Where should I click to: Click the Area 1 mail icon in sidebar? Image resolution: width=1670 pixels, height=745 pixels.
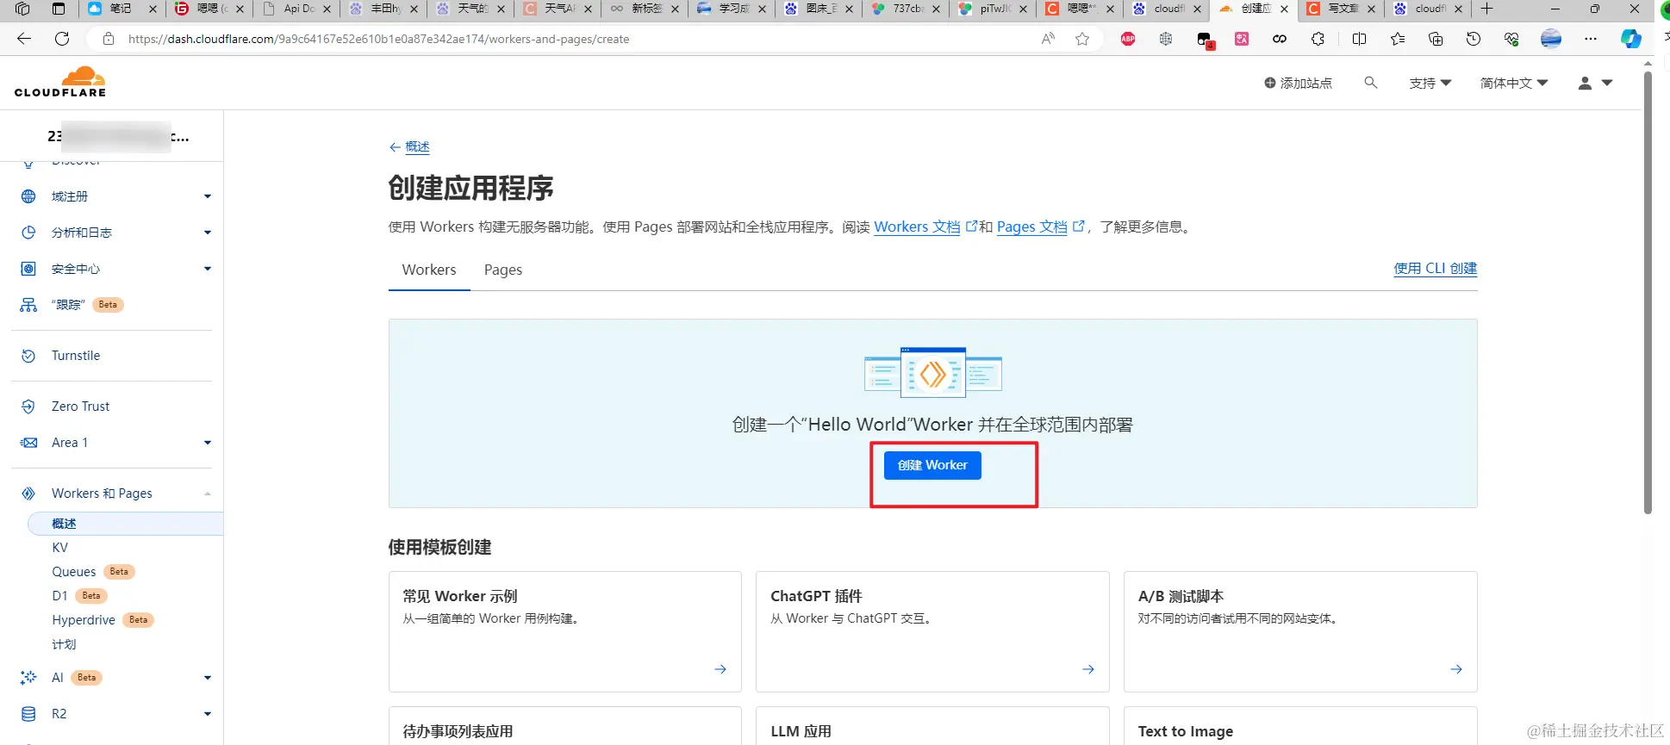coord(28,443)
